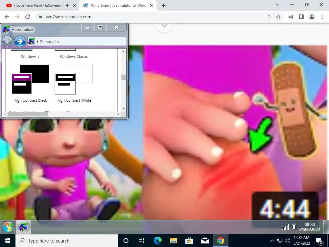Open the media controls icon in Chrome
329x247 pixels.
click(291, 17)
